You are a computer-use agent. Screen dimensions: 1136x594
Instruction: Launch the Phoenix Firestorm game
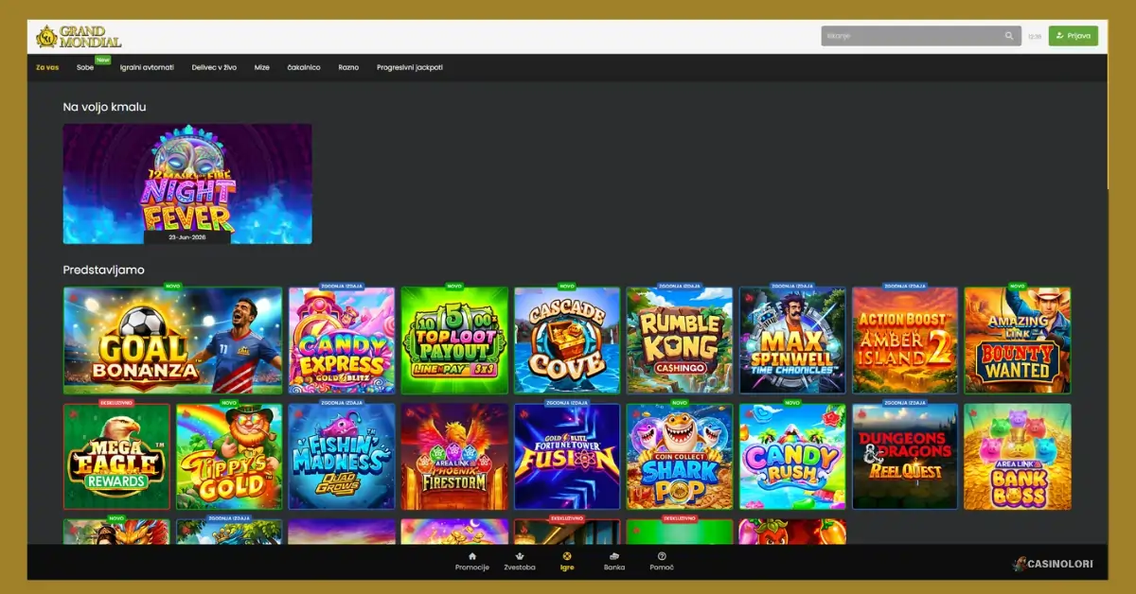pyautogui.click(x=454, y=457)
